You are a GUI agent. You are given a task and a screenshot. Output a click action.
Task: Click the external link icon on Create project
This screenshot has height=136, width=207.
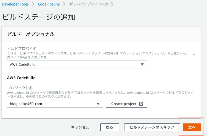pos(141,104)
